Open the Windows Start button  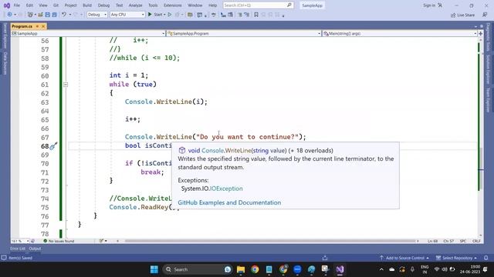[154, 269]
